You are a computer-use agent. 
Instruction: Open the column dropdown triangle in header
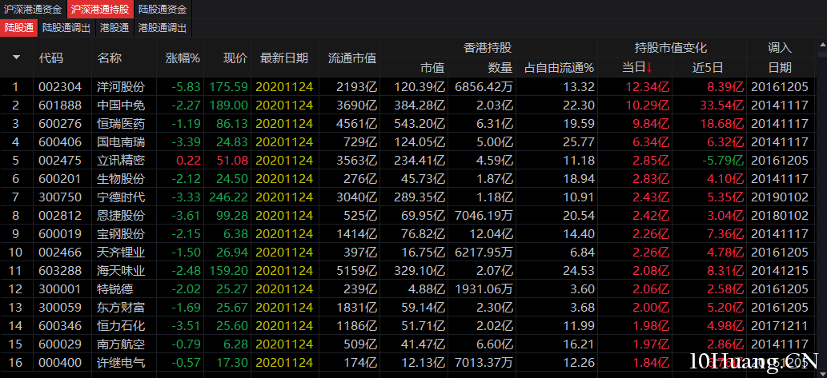click(16, 57)
